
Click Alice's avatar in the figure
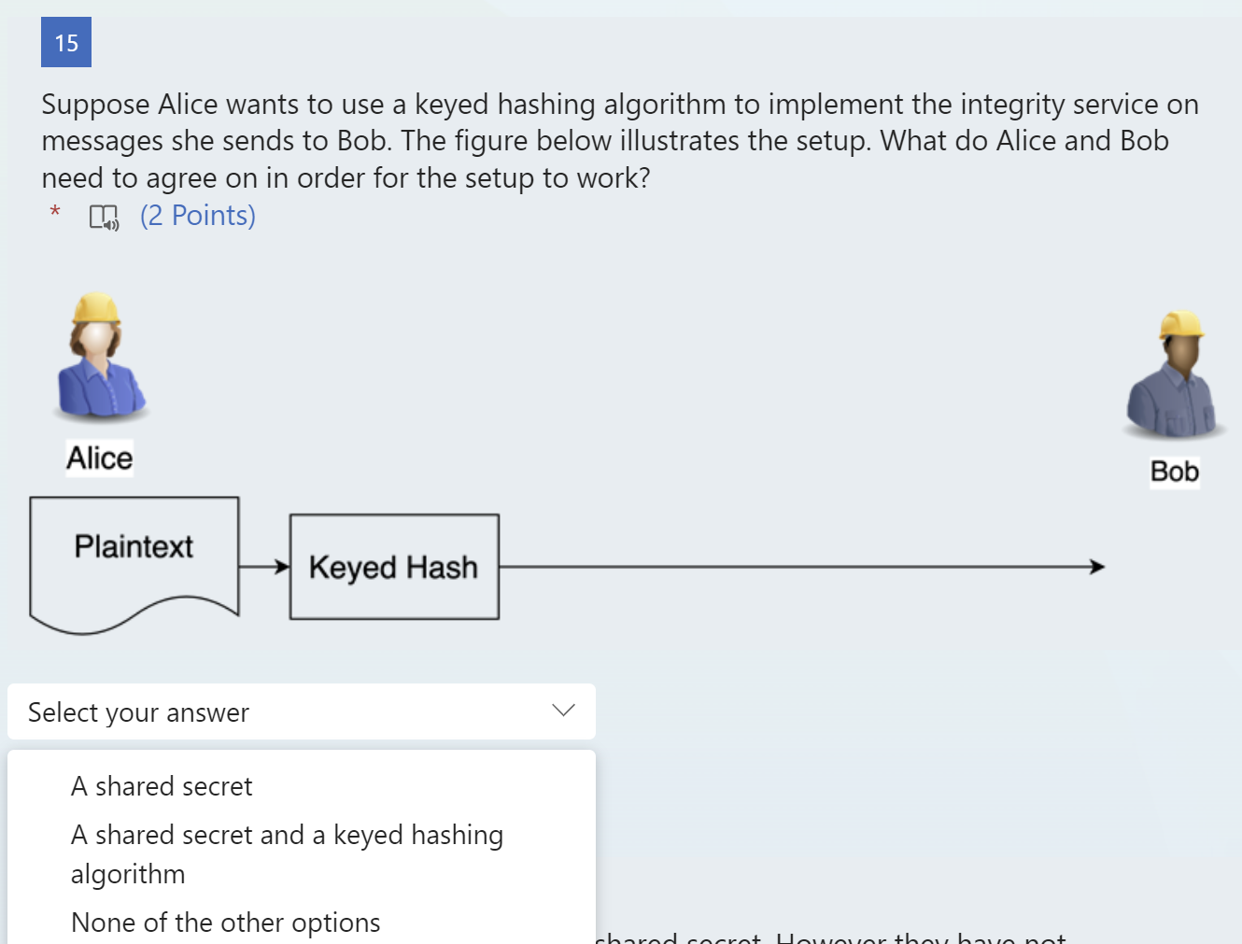98,355
